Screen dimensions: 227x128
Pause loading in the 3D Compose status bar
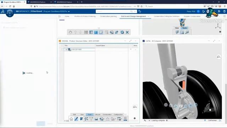pyautogui.click(x=167, y=121)
